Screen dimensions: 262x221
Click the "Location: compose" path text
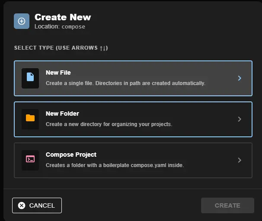[60, 27]
